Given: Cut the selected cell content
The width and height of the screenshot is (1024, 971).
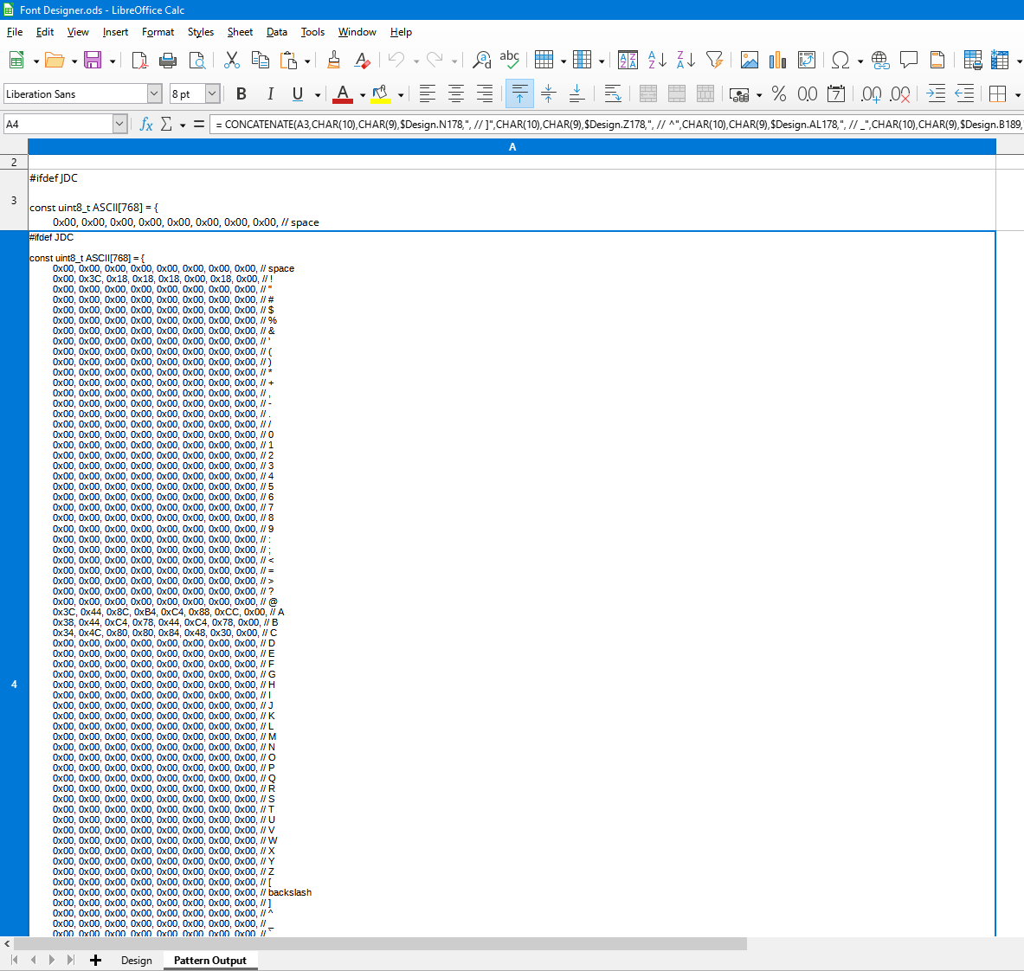Looking at the screenshot, I should click(x=231, y=61).
